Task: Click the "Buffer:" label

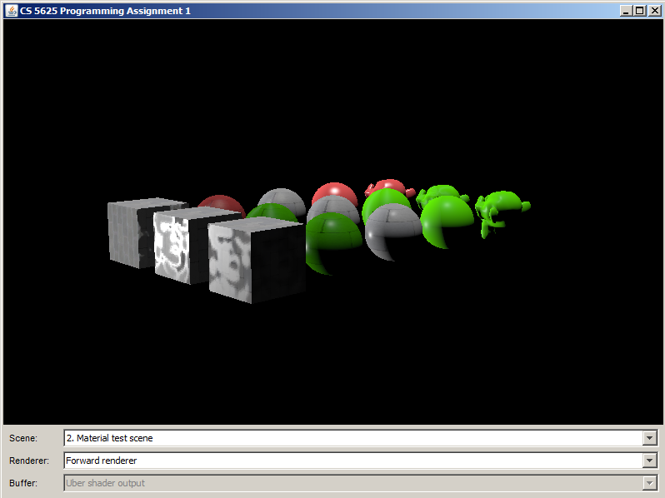Action: (x=23, y=483)
